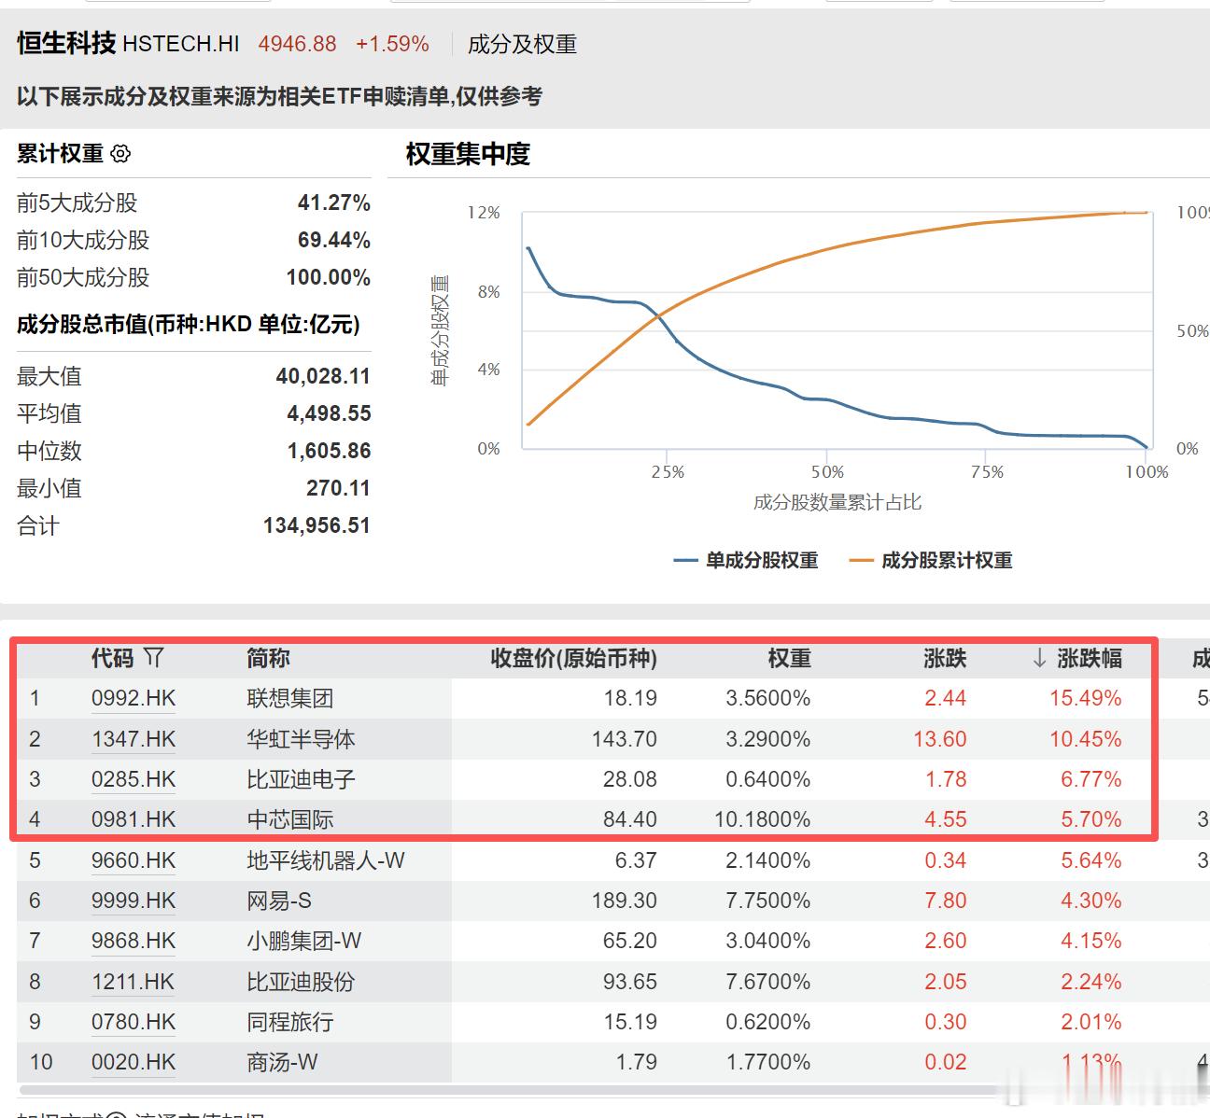
Task: Select the 华虹半导体 name cell
Action: click(301, 739)
